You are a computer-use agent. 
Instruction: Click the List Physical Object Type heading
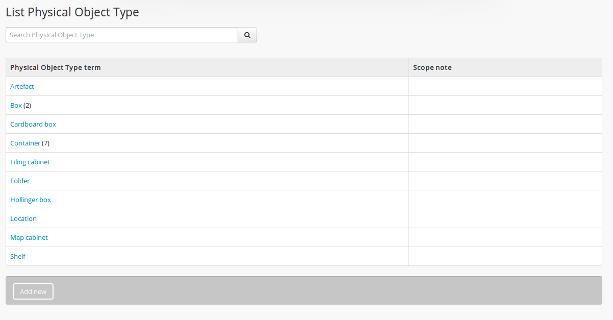point(72,12)
